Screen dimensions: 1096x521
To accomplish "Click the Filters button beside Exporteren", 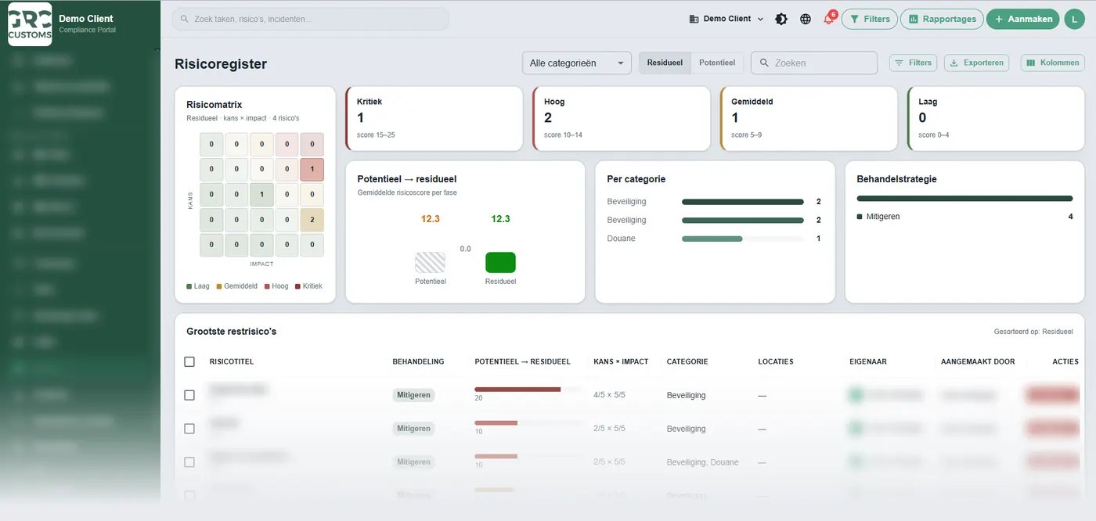I will click(913, 63).
